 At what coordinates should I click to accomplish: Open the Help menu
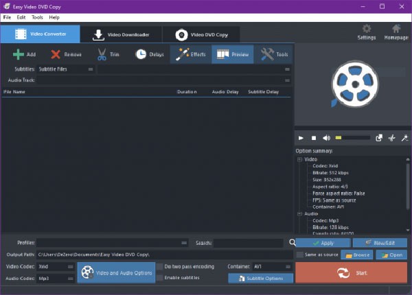pyautogui.click(x=54, y=17)
